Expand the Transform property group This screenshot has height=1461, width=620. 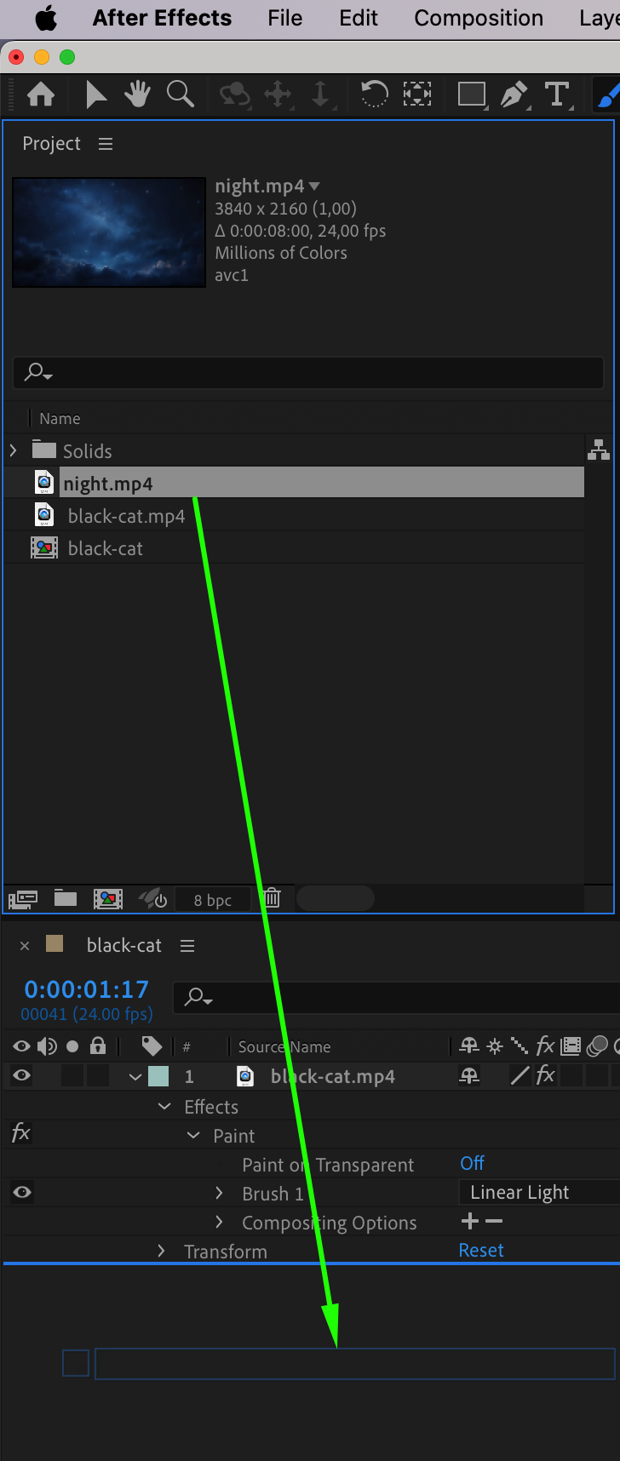tap(161, 1251)
